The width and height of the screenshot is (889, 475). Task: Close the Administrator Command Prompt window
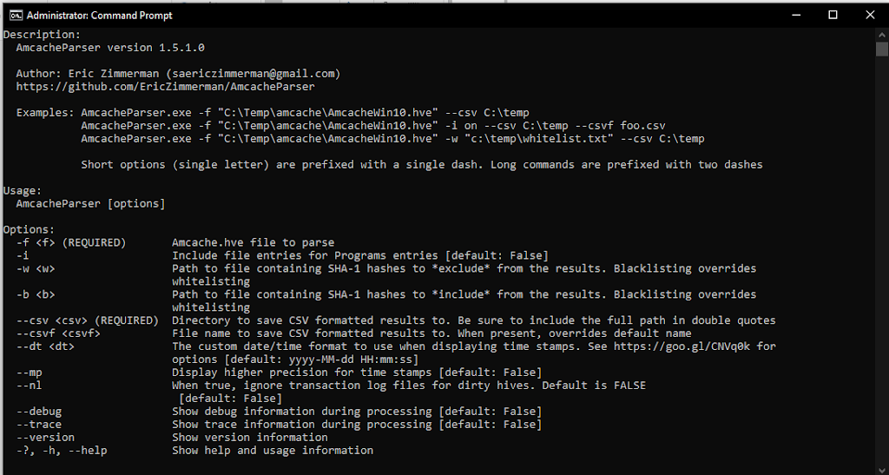[871, 15]
